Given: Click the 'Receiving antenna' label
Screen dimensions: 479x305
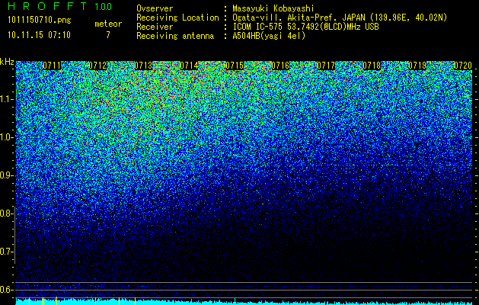Looking at the screenshot, I should pos(175,36).
